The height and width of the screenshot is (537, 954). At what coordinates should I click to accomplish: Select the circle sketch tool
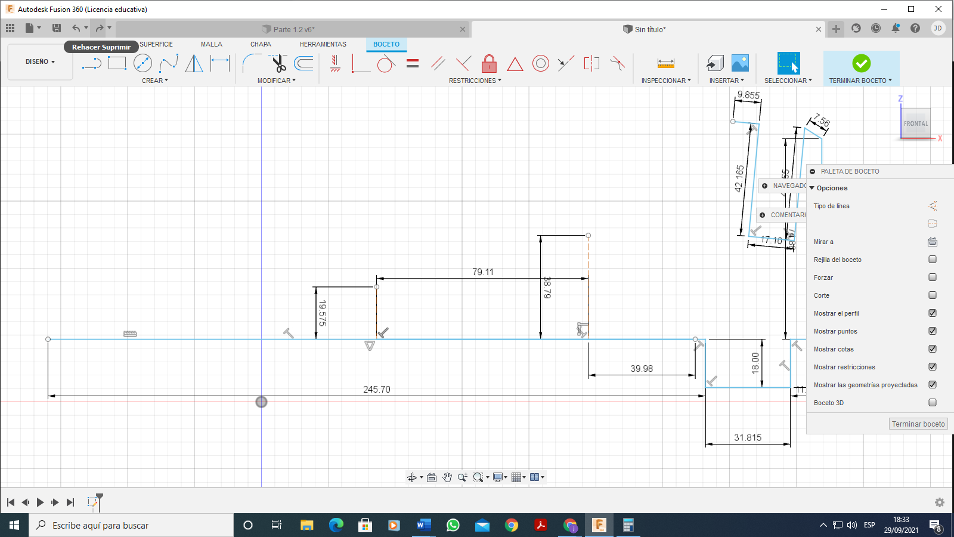[x=143, y=63]
